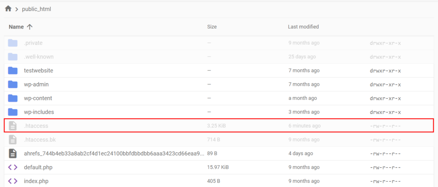Open the .private folder name
The height and width of the screenshot is (187, 438).
click(33, 43)
